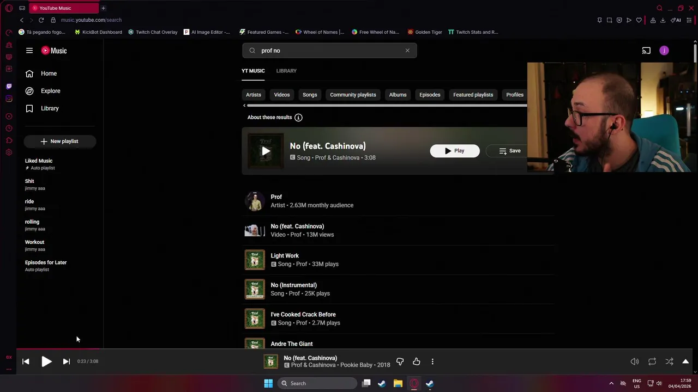This screenshot has width=698, height=392.
Task: Reload the page in browser
Action: [41, 20]
